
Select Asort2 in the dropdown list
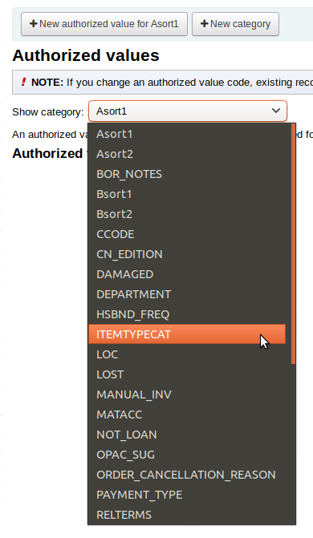tap(187, 154)
